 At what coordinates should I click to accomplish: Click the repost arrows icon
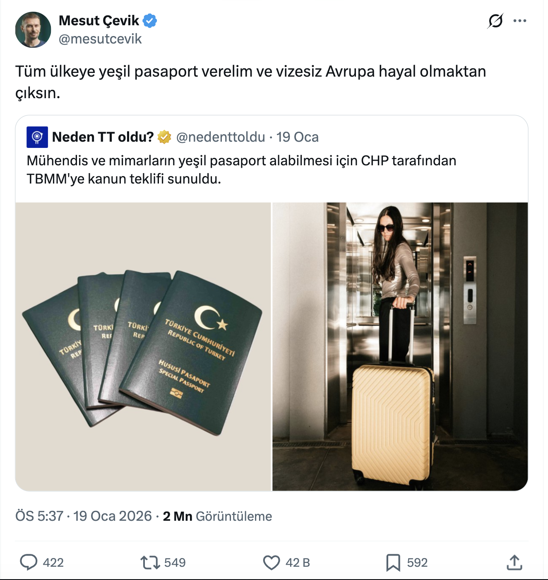tap(150, 562)
